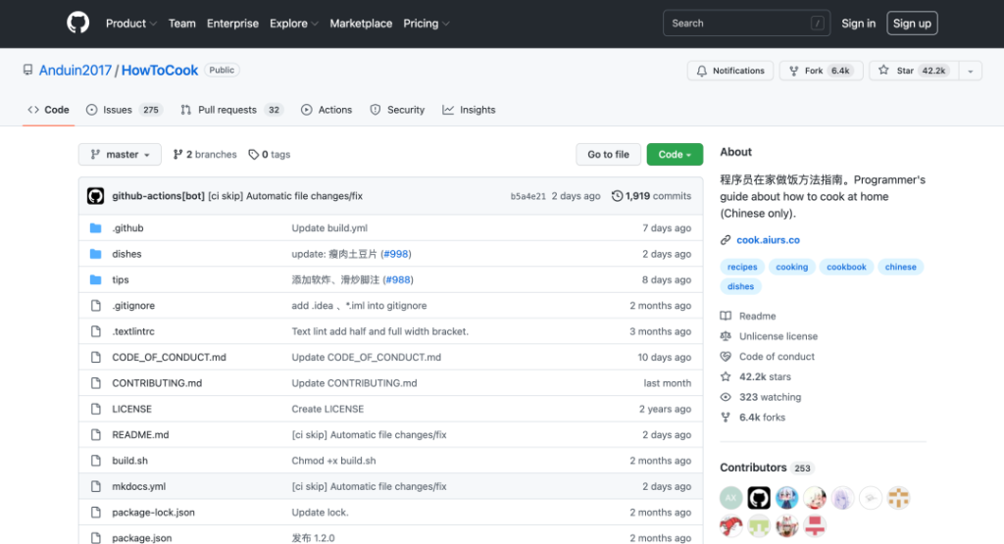Viewport: 1004px width, 544px height.
Task: Click the LICENSE file icon
Action: click(96, 409)
